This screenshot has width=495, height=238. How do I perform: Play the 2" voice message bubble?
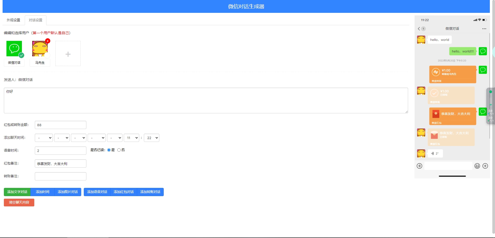[435, 153]
